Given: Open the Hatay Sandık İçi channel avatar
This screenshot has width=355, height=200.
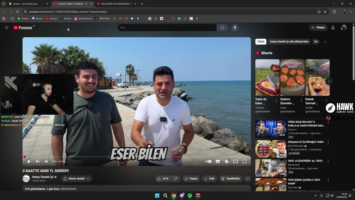Looking at the screenshot, I should click(26, 179).
